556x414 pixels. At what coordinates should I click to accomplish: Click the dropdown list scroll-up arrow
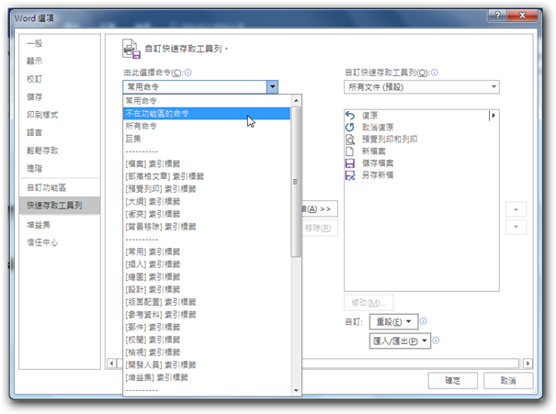point(296,101)
